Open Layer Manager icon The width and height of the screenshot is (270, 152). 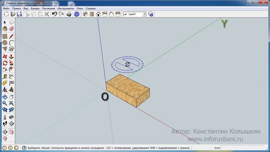pos(151,14)
